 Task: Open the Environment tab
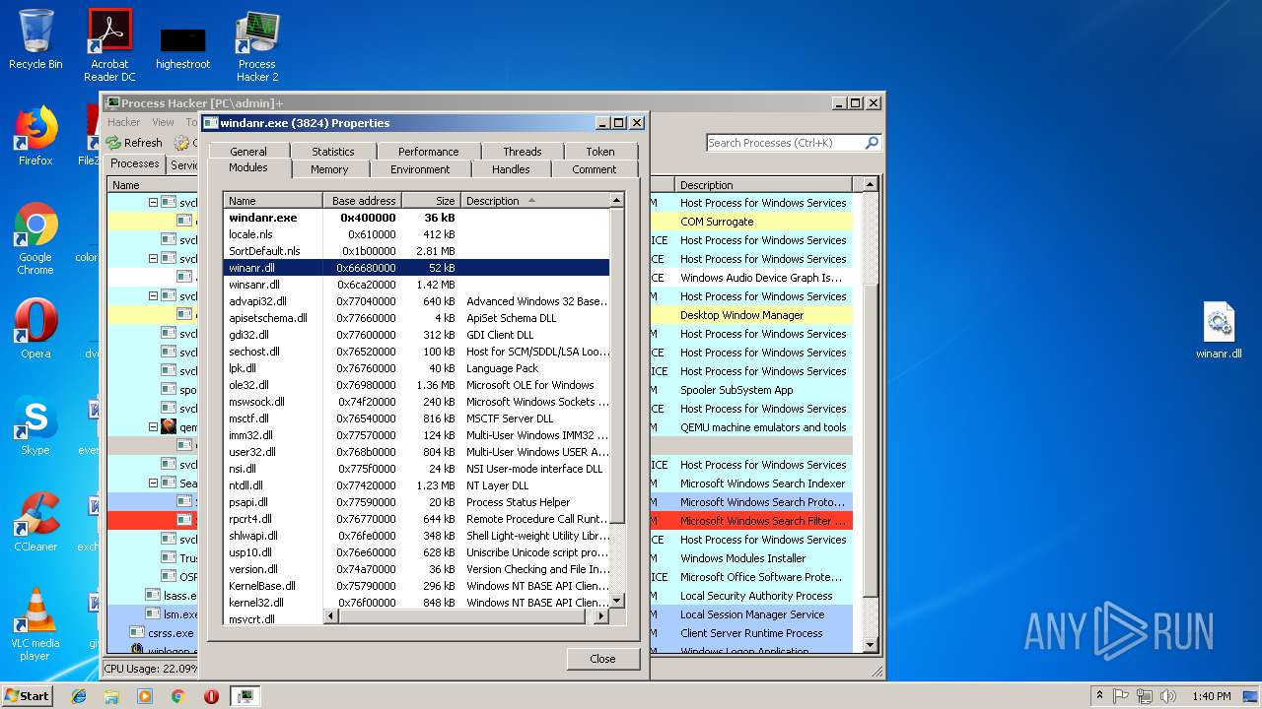pos(420,169)
